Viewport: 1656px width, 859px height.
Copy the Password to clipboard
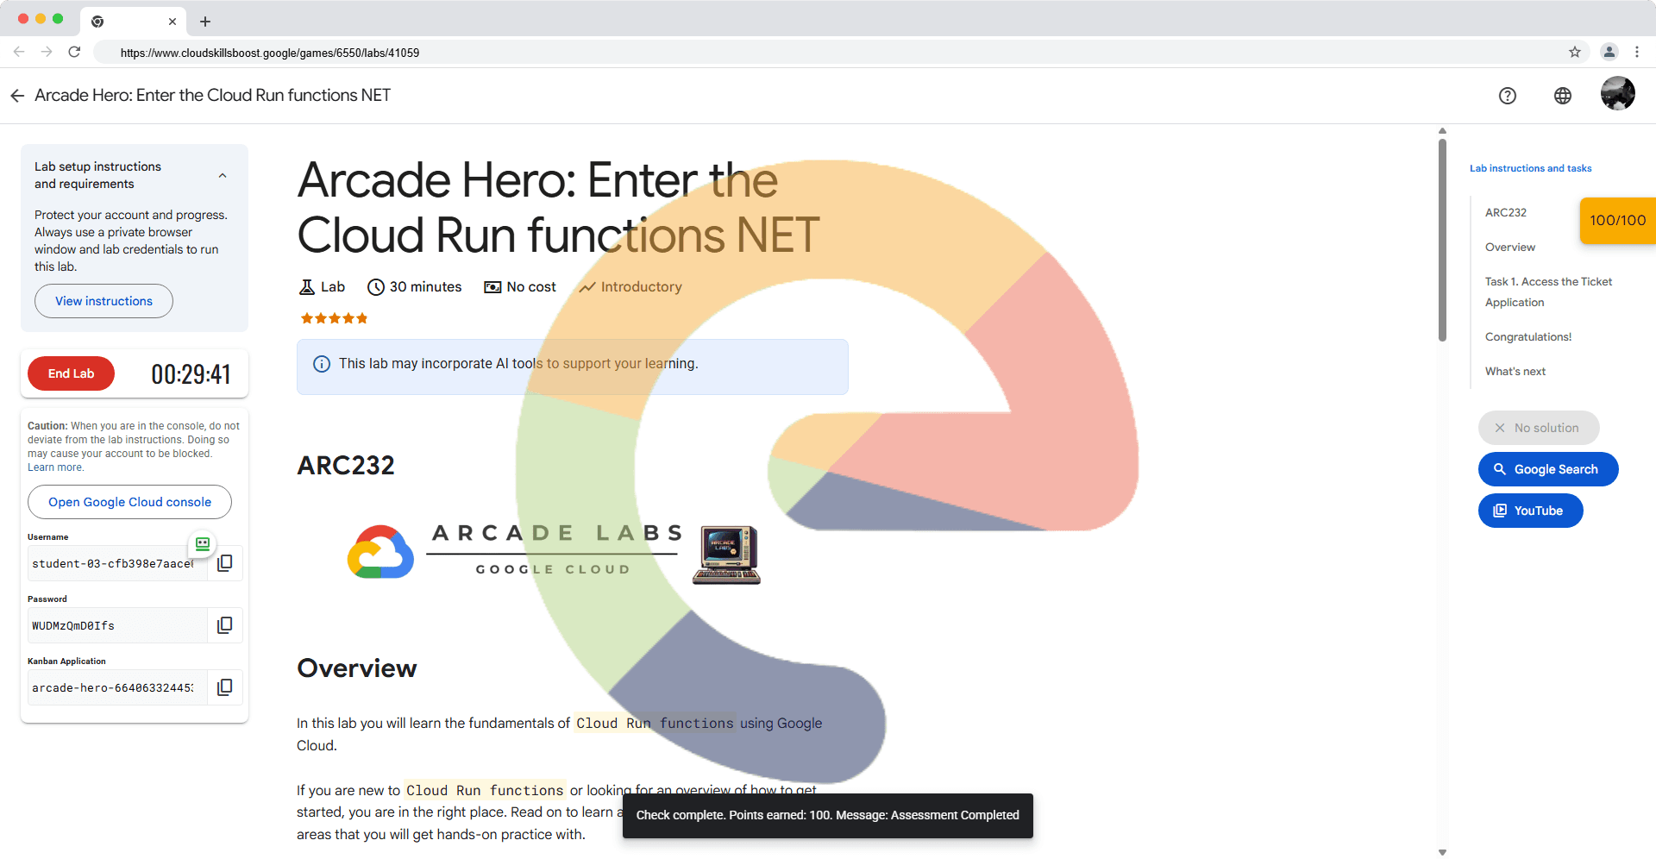(x=224, y=625)
